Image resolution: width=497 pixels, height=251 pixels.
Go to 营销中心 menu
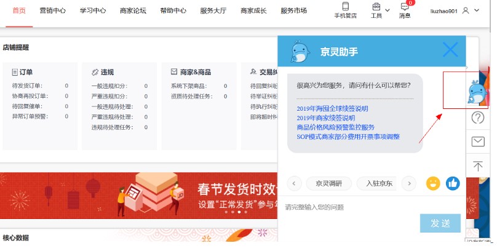point(53,10)
